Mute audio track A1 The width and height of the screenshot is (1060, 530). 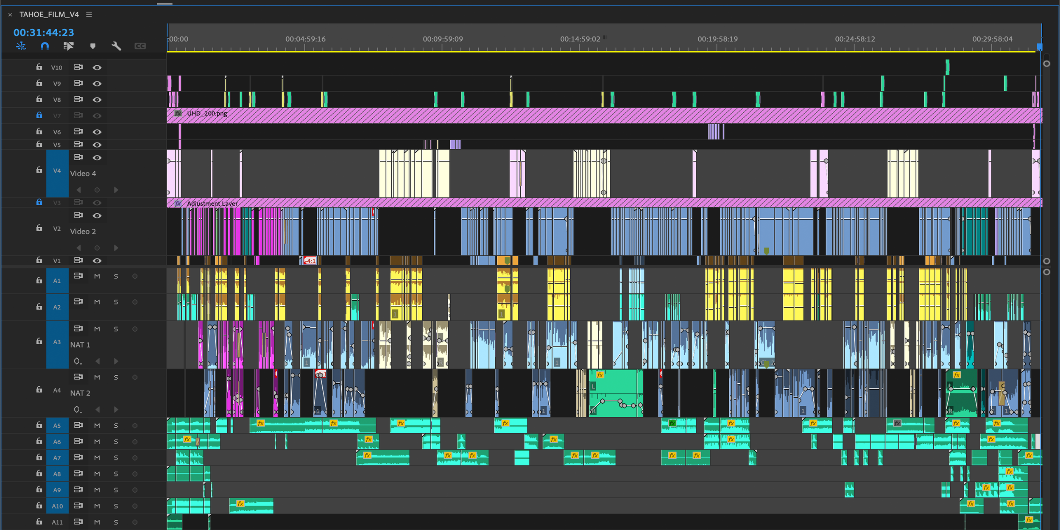click(x=97, y=276)
